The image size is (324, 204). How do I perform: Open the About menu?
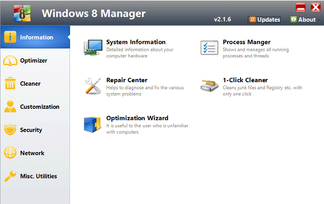point(303,19)
